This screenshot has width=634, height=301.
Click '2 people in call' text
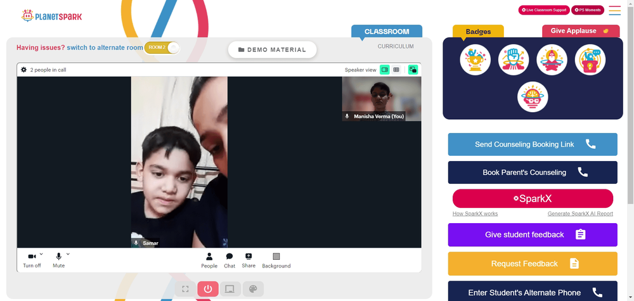pyautogui.click(x=48, y=70)
